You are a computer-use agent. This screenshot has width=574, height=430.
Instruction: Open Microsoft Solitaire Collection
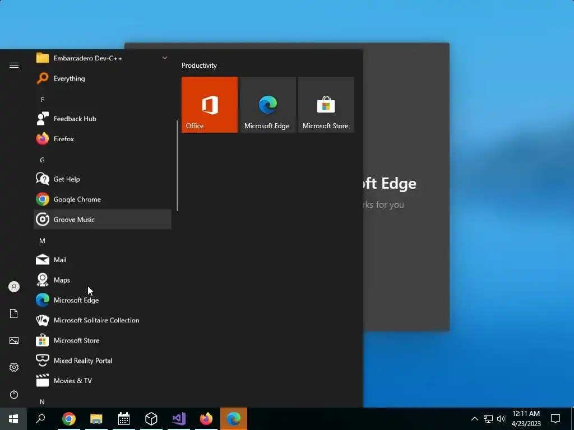[103, 320]
